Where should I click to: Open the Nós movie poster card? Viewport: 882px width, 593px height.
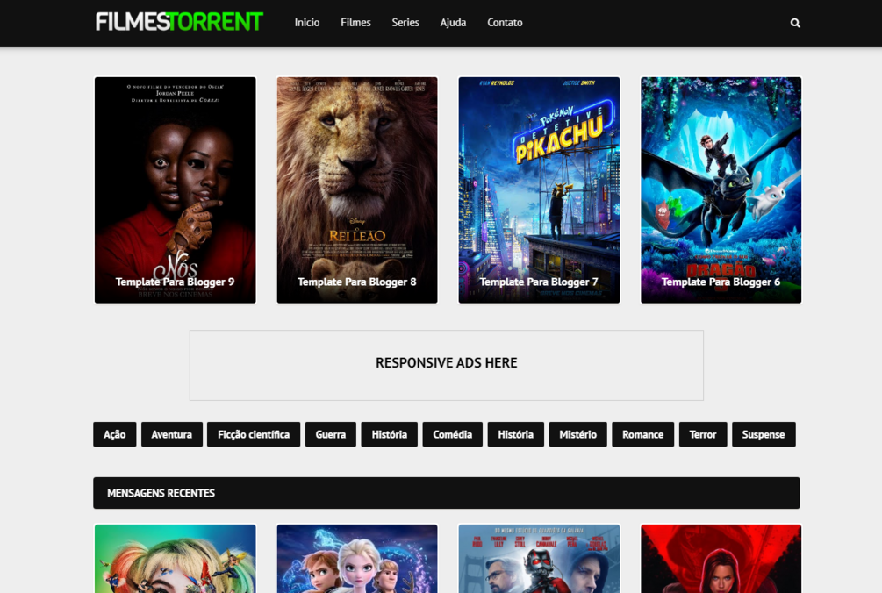tap(175, 190)
